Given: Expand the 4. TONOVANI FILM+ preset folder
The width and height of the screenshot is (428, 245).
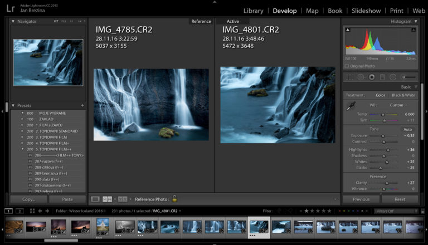Looking at the screenshot, I should click(23, 143).
